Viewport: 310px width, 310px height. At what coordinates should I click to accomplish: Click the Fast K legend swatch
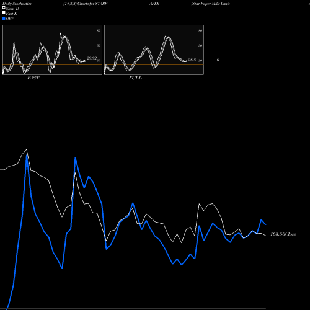4,13
